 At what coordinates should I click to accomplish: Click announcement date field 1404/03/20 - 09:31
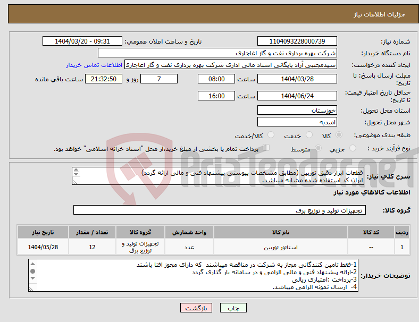point(82,41)
